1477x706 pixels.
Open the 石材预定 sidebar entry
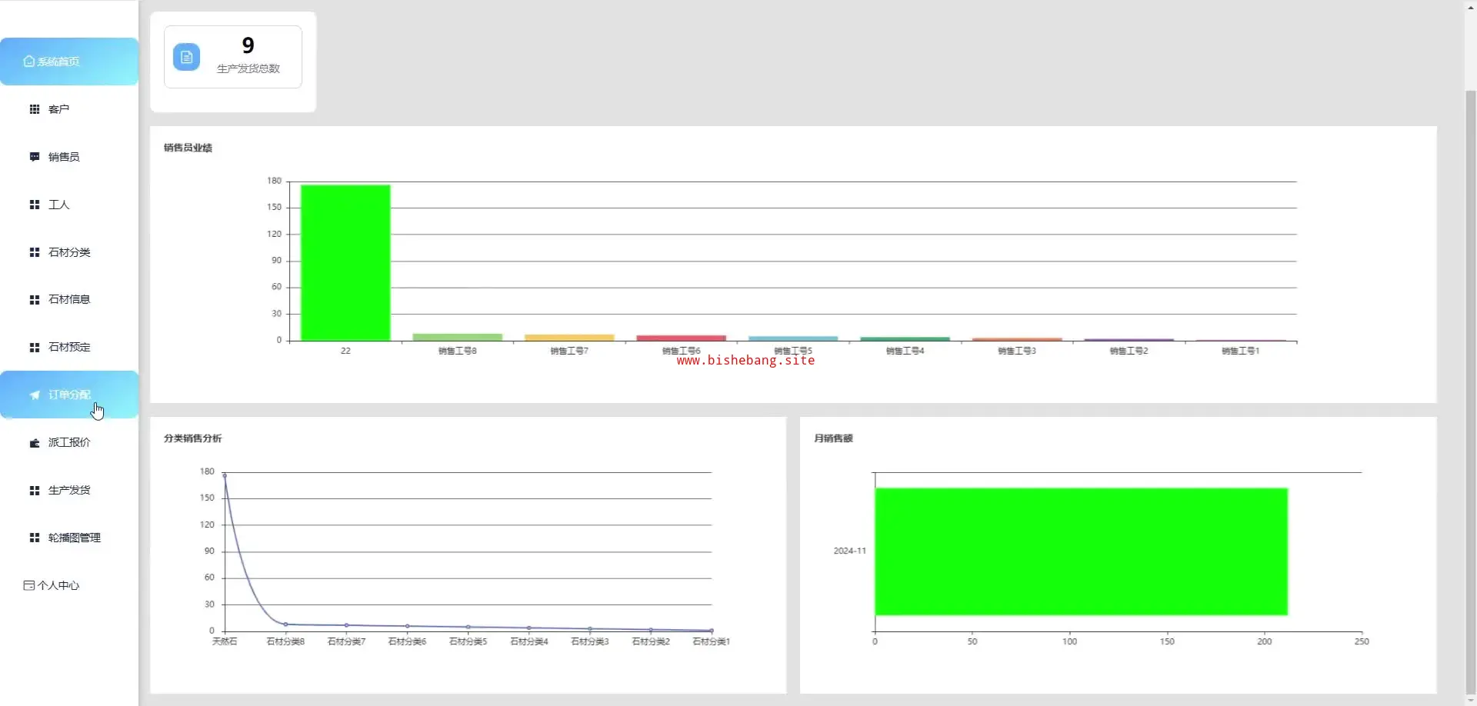pos(69,347)
